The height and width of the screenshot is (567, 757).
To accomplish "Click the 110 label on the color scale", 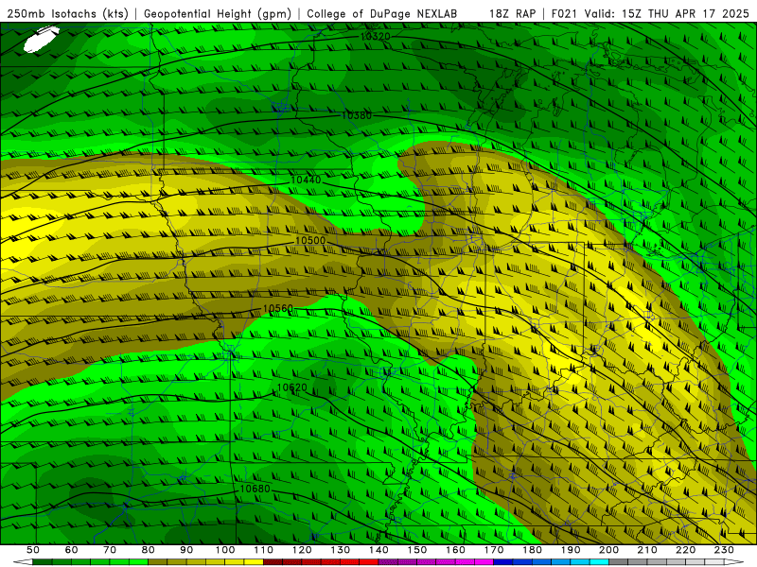I will tap(263, 550).
